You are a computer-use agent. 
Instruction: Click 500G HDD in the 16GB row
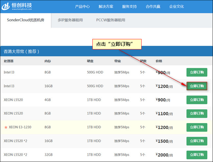tap(95, 86)
